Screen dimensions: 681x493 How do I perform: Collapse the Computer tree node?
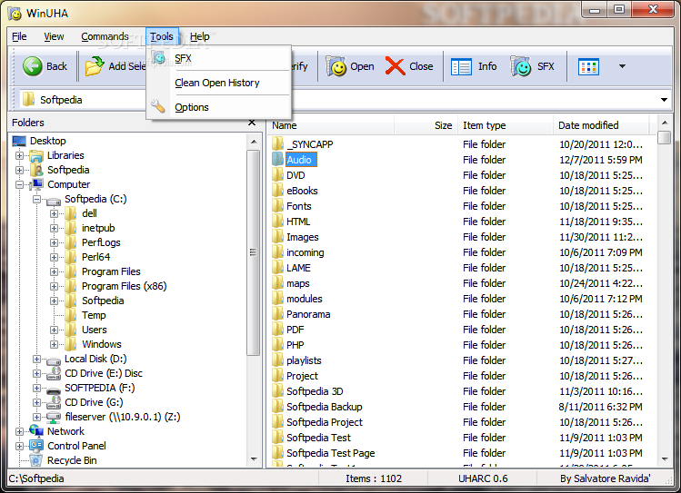19,184
